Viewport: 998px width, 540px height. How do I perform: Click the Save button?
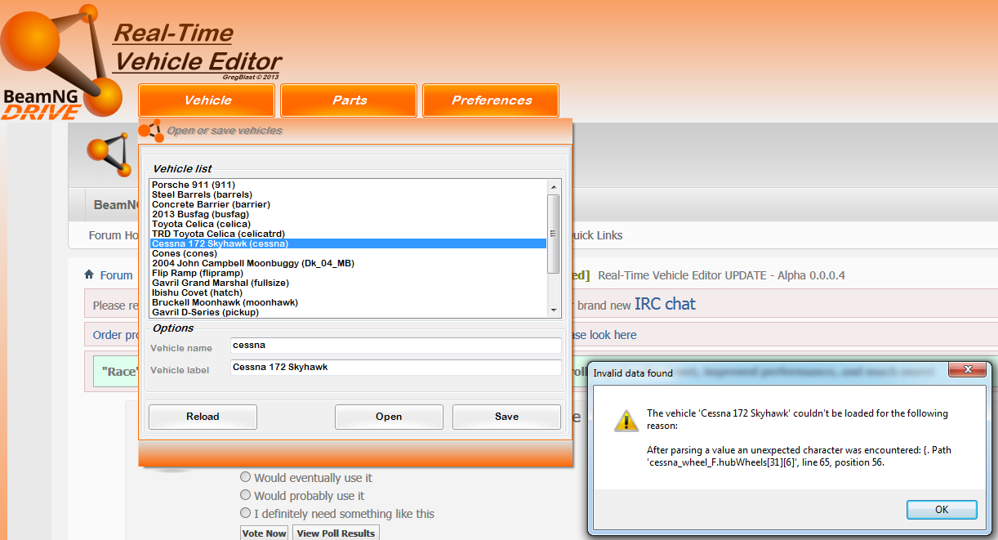point(506,417)
